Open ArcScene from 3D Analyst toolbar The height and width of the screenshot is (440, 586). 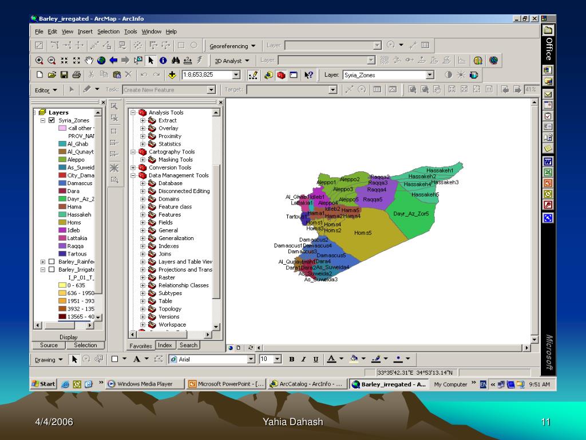tap(478, 60)
